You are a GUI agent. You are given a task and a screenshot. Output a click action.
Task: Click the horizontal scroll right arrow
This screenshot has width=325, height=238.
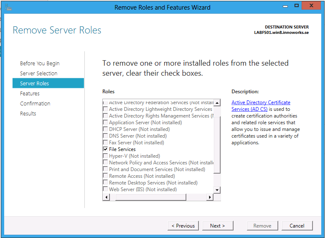click(x=210, y=197)
